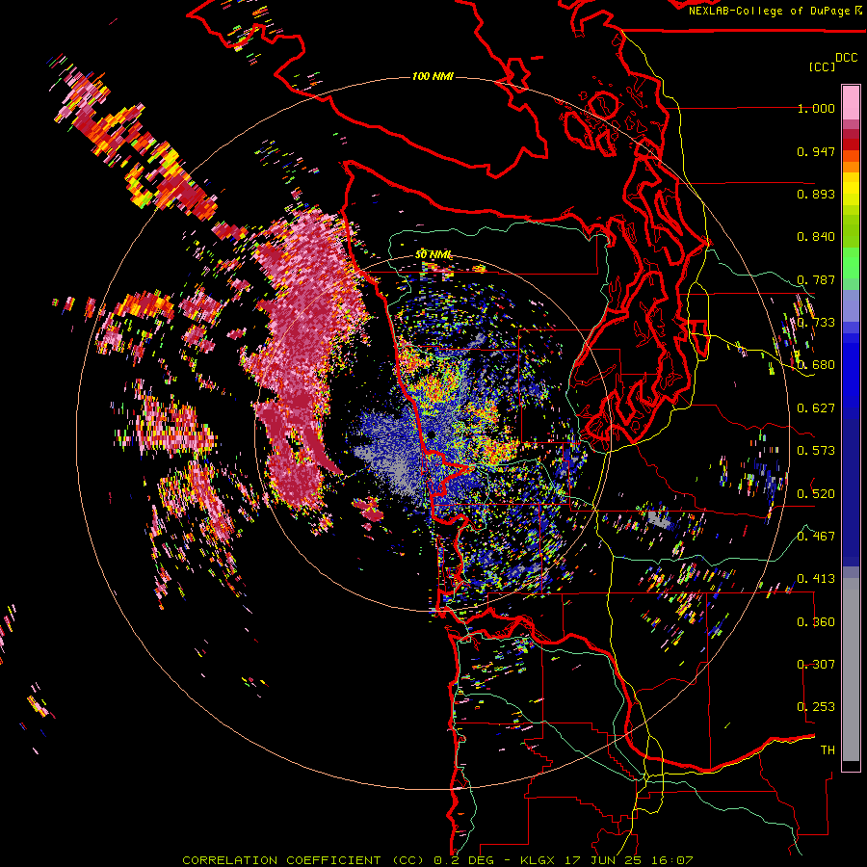Click the 0.947 legend value
This screenshot has width=867, height=867.
pyautogui.click(x=816, y=151)
